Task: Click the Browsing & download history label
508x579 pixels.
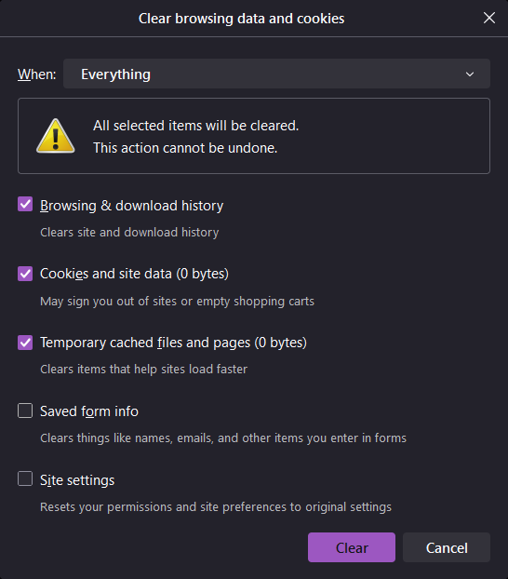Action: [x=132, y=206]
